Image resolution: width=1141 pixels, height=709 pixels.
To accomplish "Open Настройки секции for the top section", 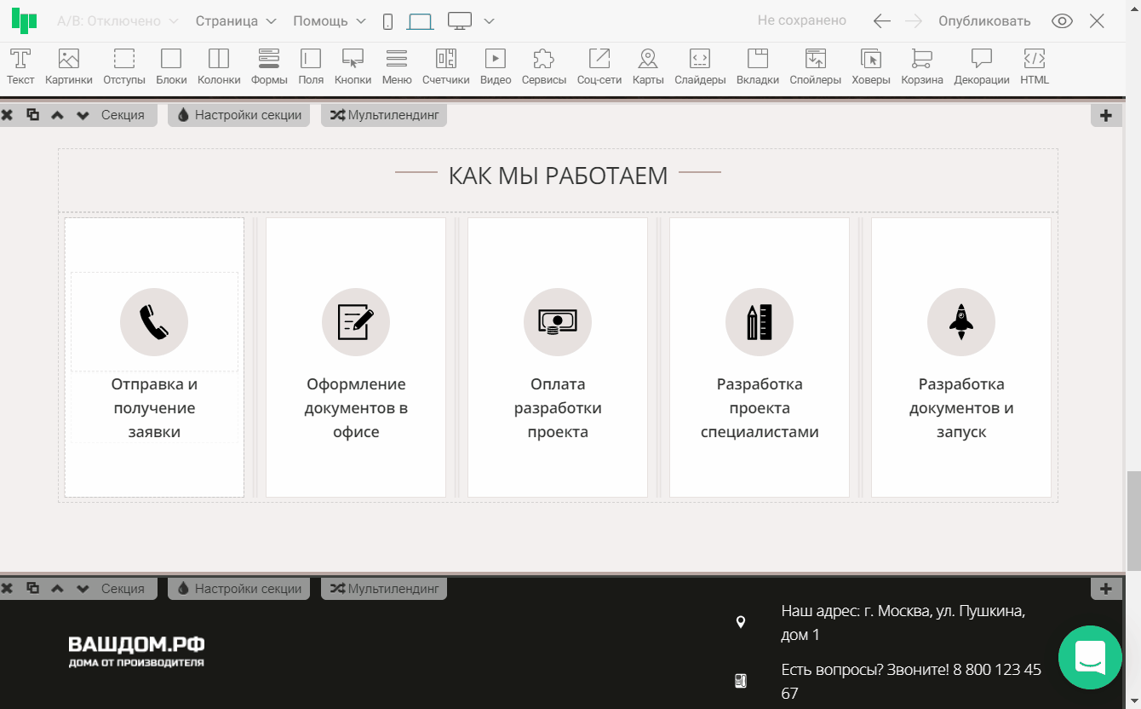I will tap(238, 115).
